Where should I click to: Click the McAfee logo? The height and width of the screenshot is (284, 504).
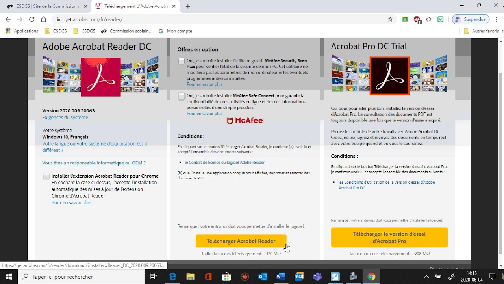[245, 121]
